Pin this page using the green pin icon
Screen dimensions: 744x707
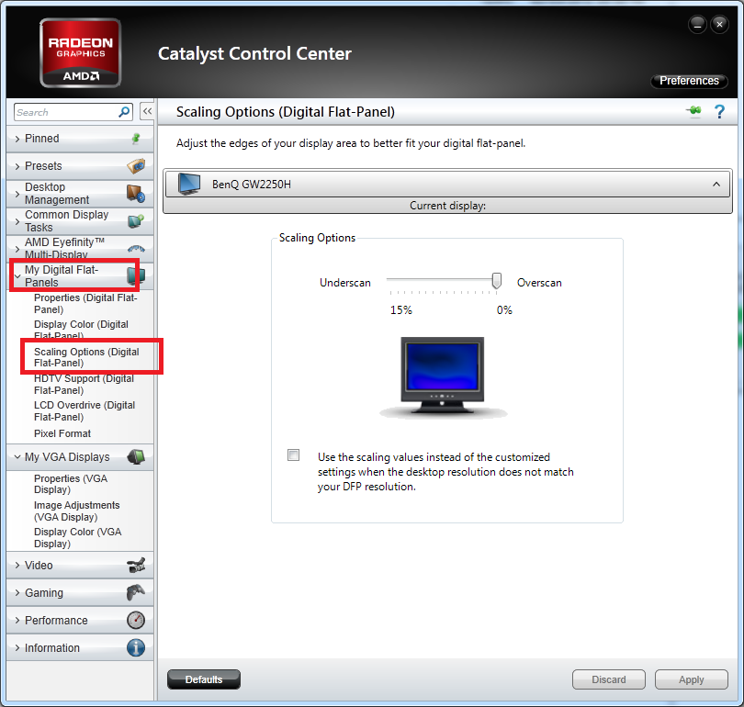(x=693, y=111)
